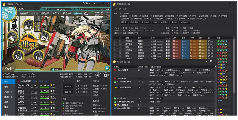Sort ship list by 対空 column header
The width and height of the screenshot is (238, 120).
pyautogui.click(x=194, y=38)
